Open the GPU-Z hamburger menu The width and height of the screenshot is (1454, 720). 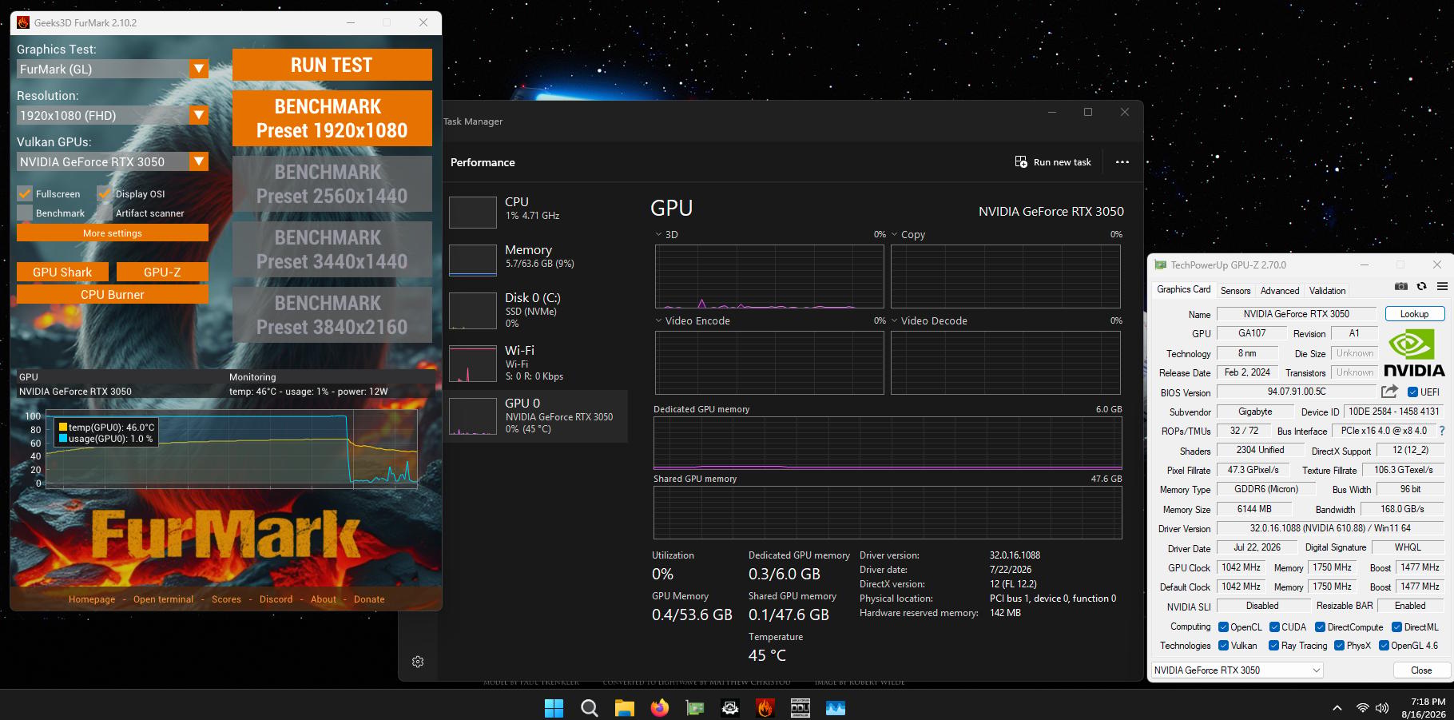[x=1442, y=286]
